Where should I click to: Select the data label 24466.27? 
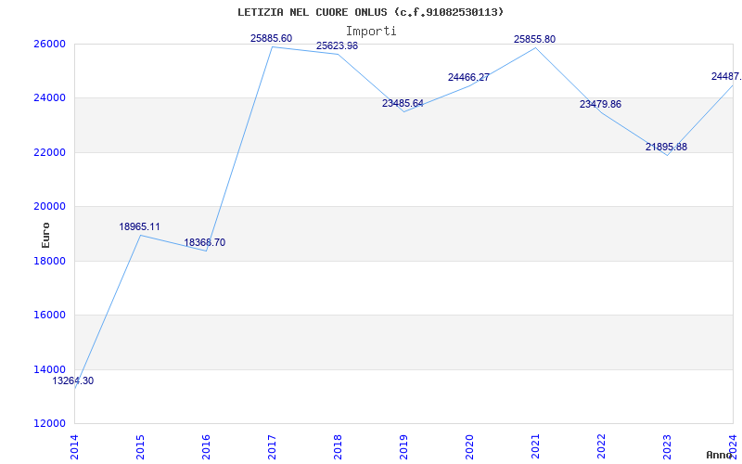point(468,77)
